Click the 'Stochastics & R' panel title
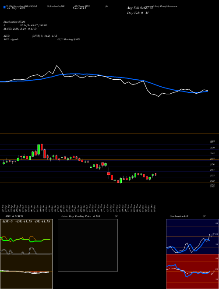Screen dimensions: 219x289 pyautogui.click(x=179, y=216)
